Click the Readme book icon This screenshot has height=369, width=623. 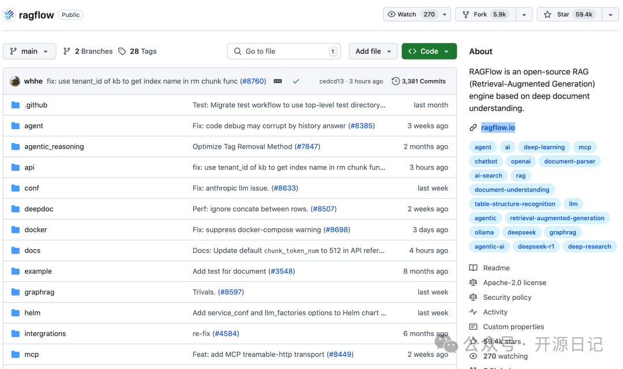pos(473,268)
